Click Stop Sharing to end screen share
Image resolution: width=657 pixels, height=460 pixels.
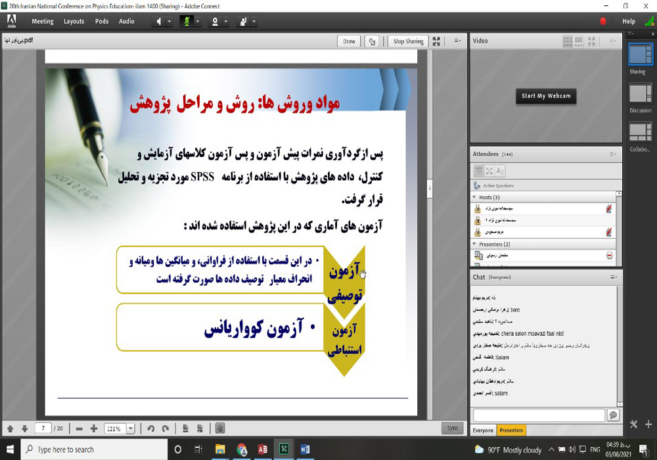click(x=407, y=41)
